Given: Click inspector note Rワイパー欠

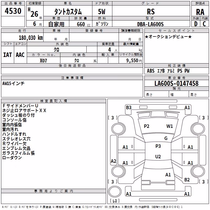Looking at the screenshot, I should tap(14, 144).
